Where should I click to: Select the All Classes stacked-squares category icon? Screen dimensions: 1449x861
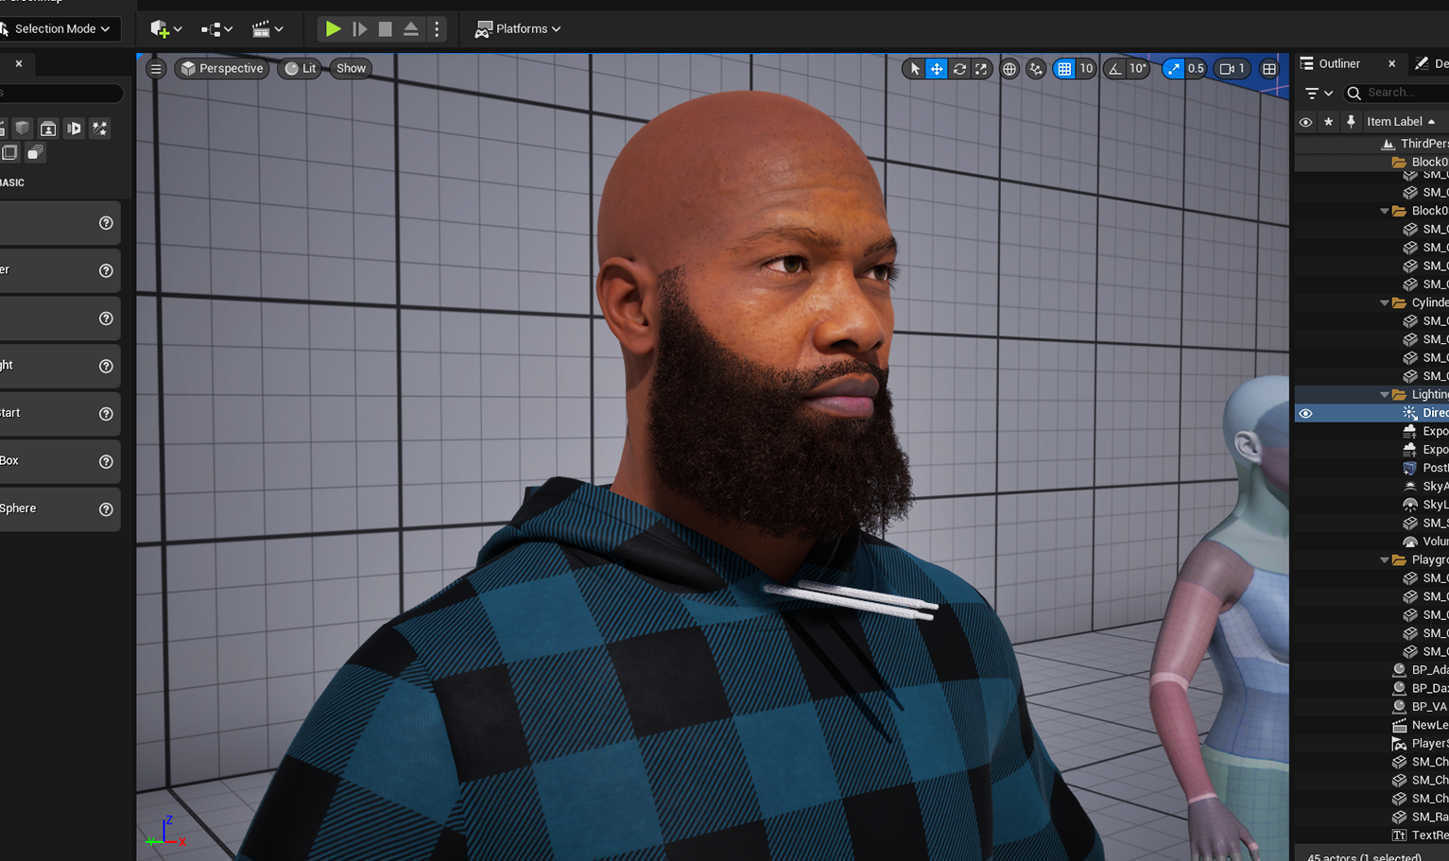click(35, 152)
